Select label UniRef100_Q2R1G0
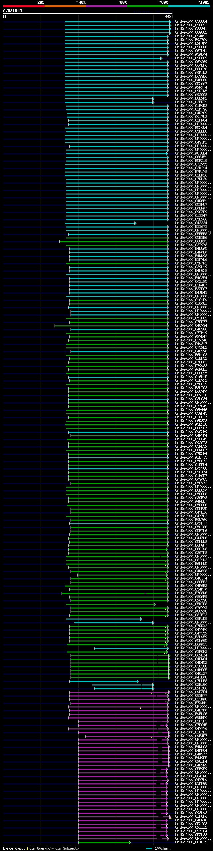Viewport: 213px width, 851px height. [x=191, y=685]
